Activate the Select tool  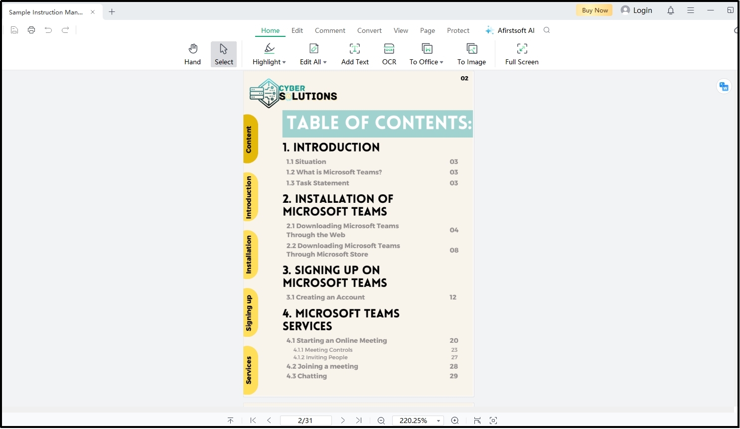coord(224,54)
